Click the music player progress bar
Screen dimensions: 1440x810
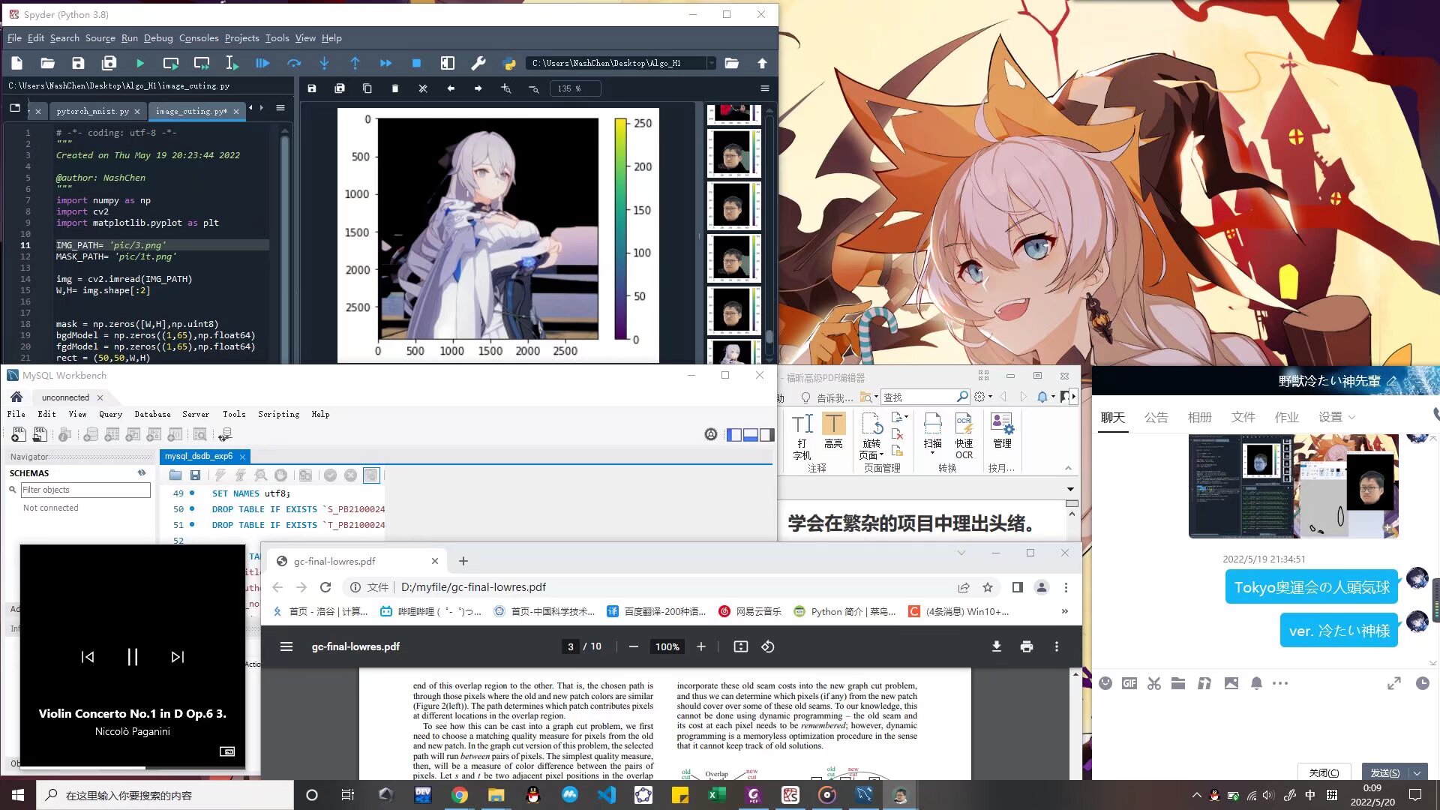[x=133, y=767]
